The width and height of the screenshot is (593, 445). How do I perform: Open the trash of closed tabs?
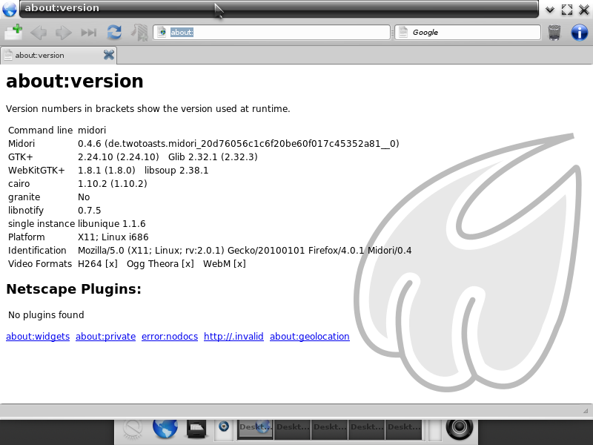point(554,33)
